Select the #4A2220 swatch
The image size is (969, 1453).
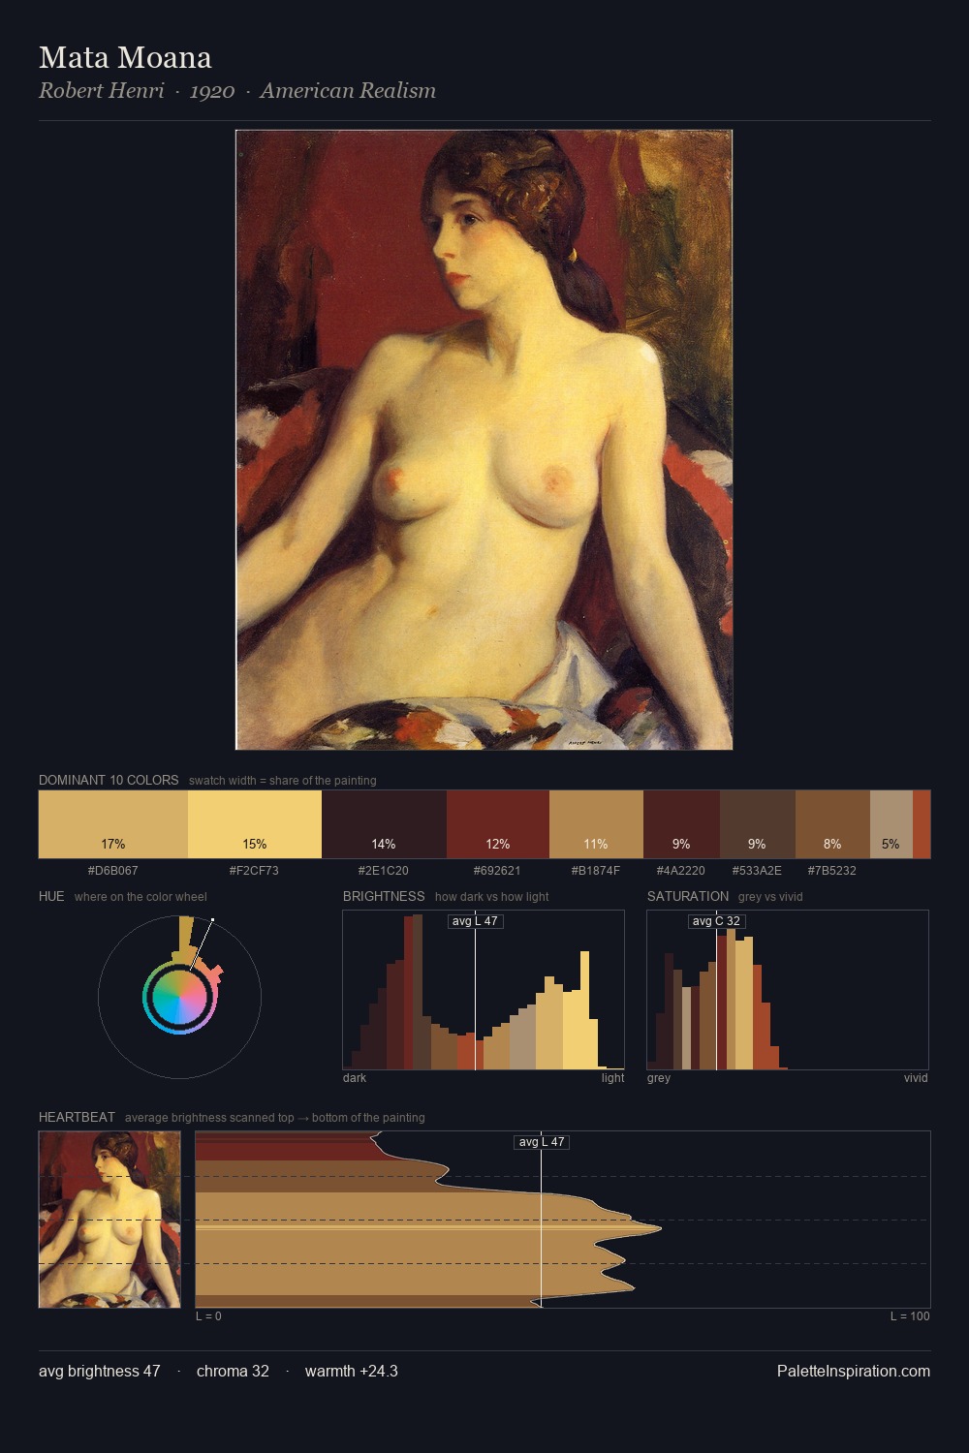(681, 824)
